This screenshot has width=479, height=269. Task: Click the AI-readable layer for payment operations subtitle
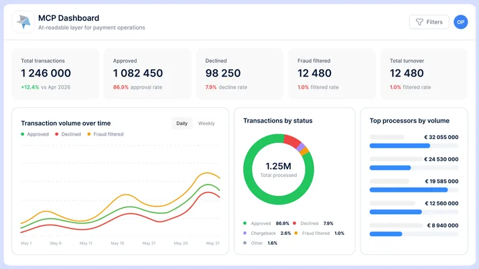(x=91, y=28)
